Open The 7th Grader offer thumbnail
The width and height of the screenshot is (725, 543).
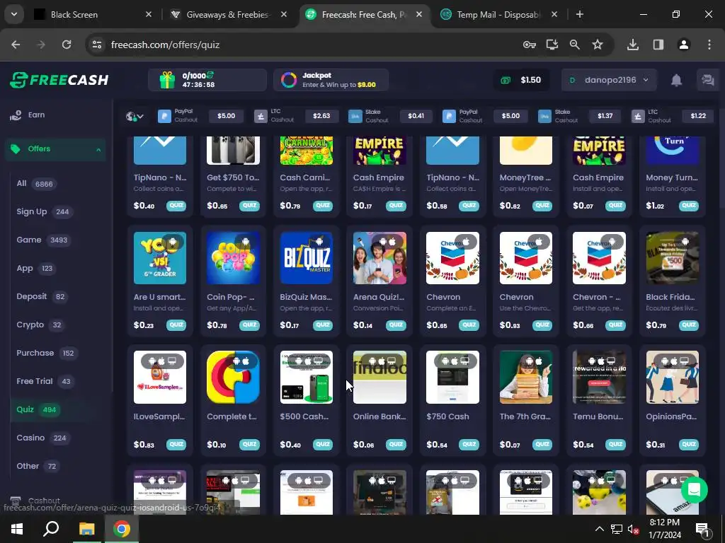pyautogui.click(x=526, y=378)
